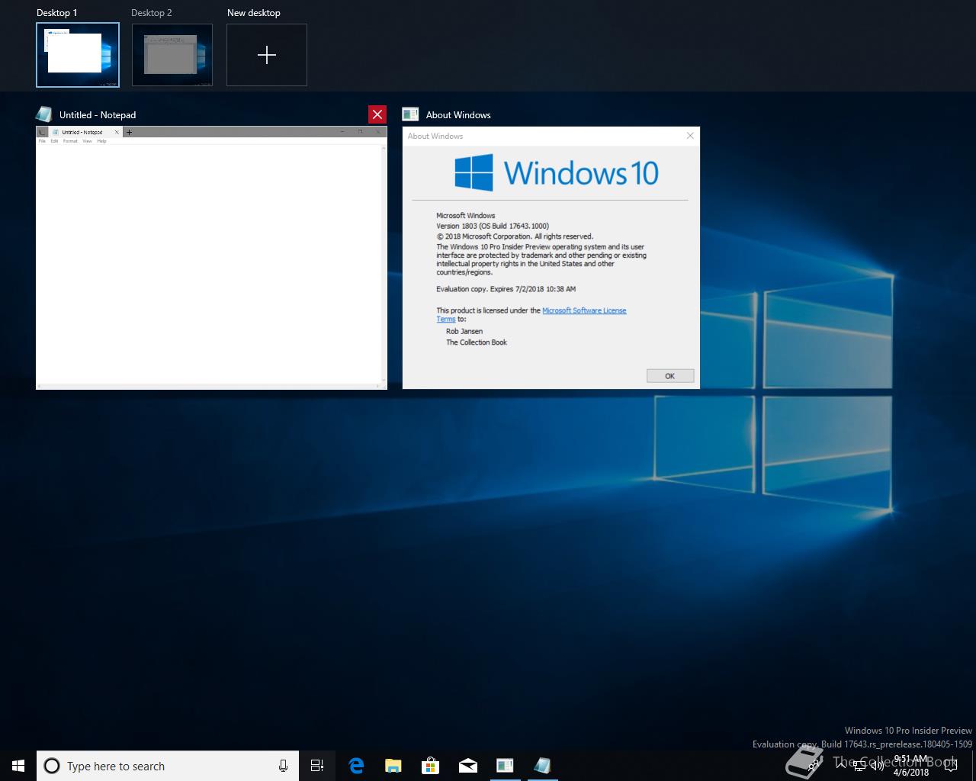The height and width of the screenshot is (781, 976).
Task: Show hidden tray icons chevron
Action: click(x=841, y=764)
